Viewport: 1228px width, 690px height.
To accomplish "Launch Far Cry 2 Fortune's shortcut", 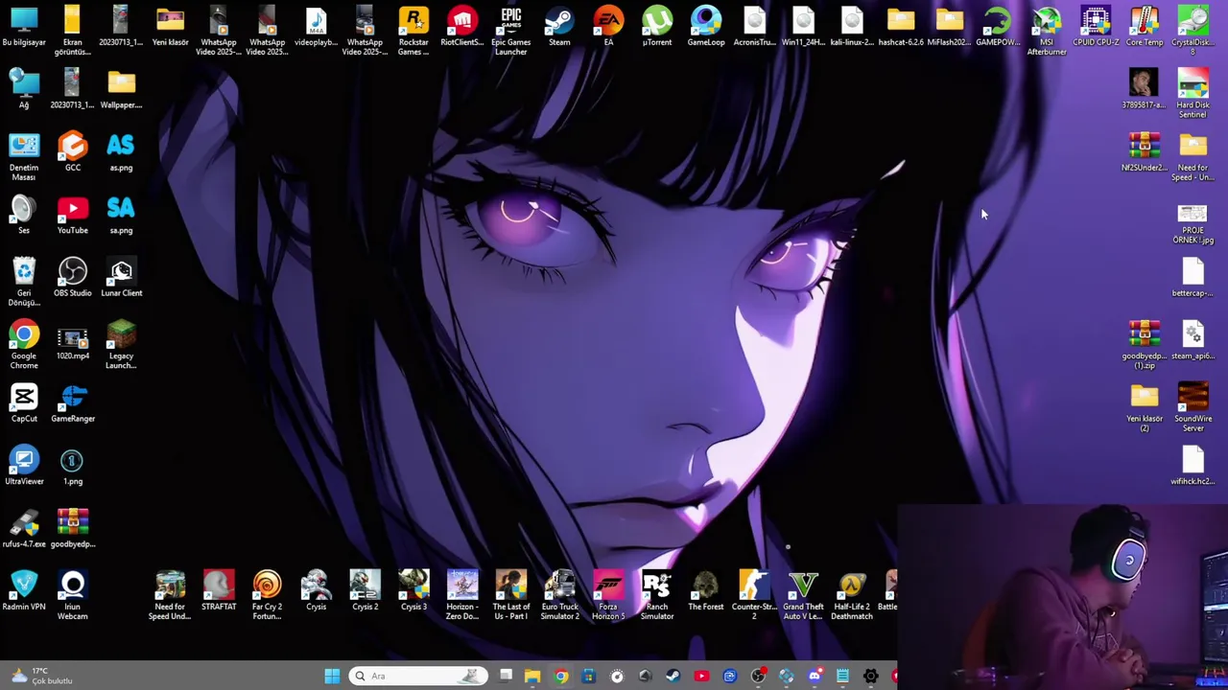I will pyautogui.click(x=267, y=596).
